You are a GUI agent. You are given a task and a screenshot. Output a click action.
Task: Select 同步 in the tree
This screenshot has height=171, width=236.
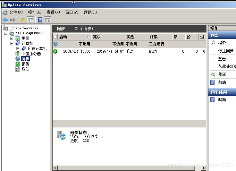[26, 59]
